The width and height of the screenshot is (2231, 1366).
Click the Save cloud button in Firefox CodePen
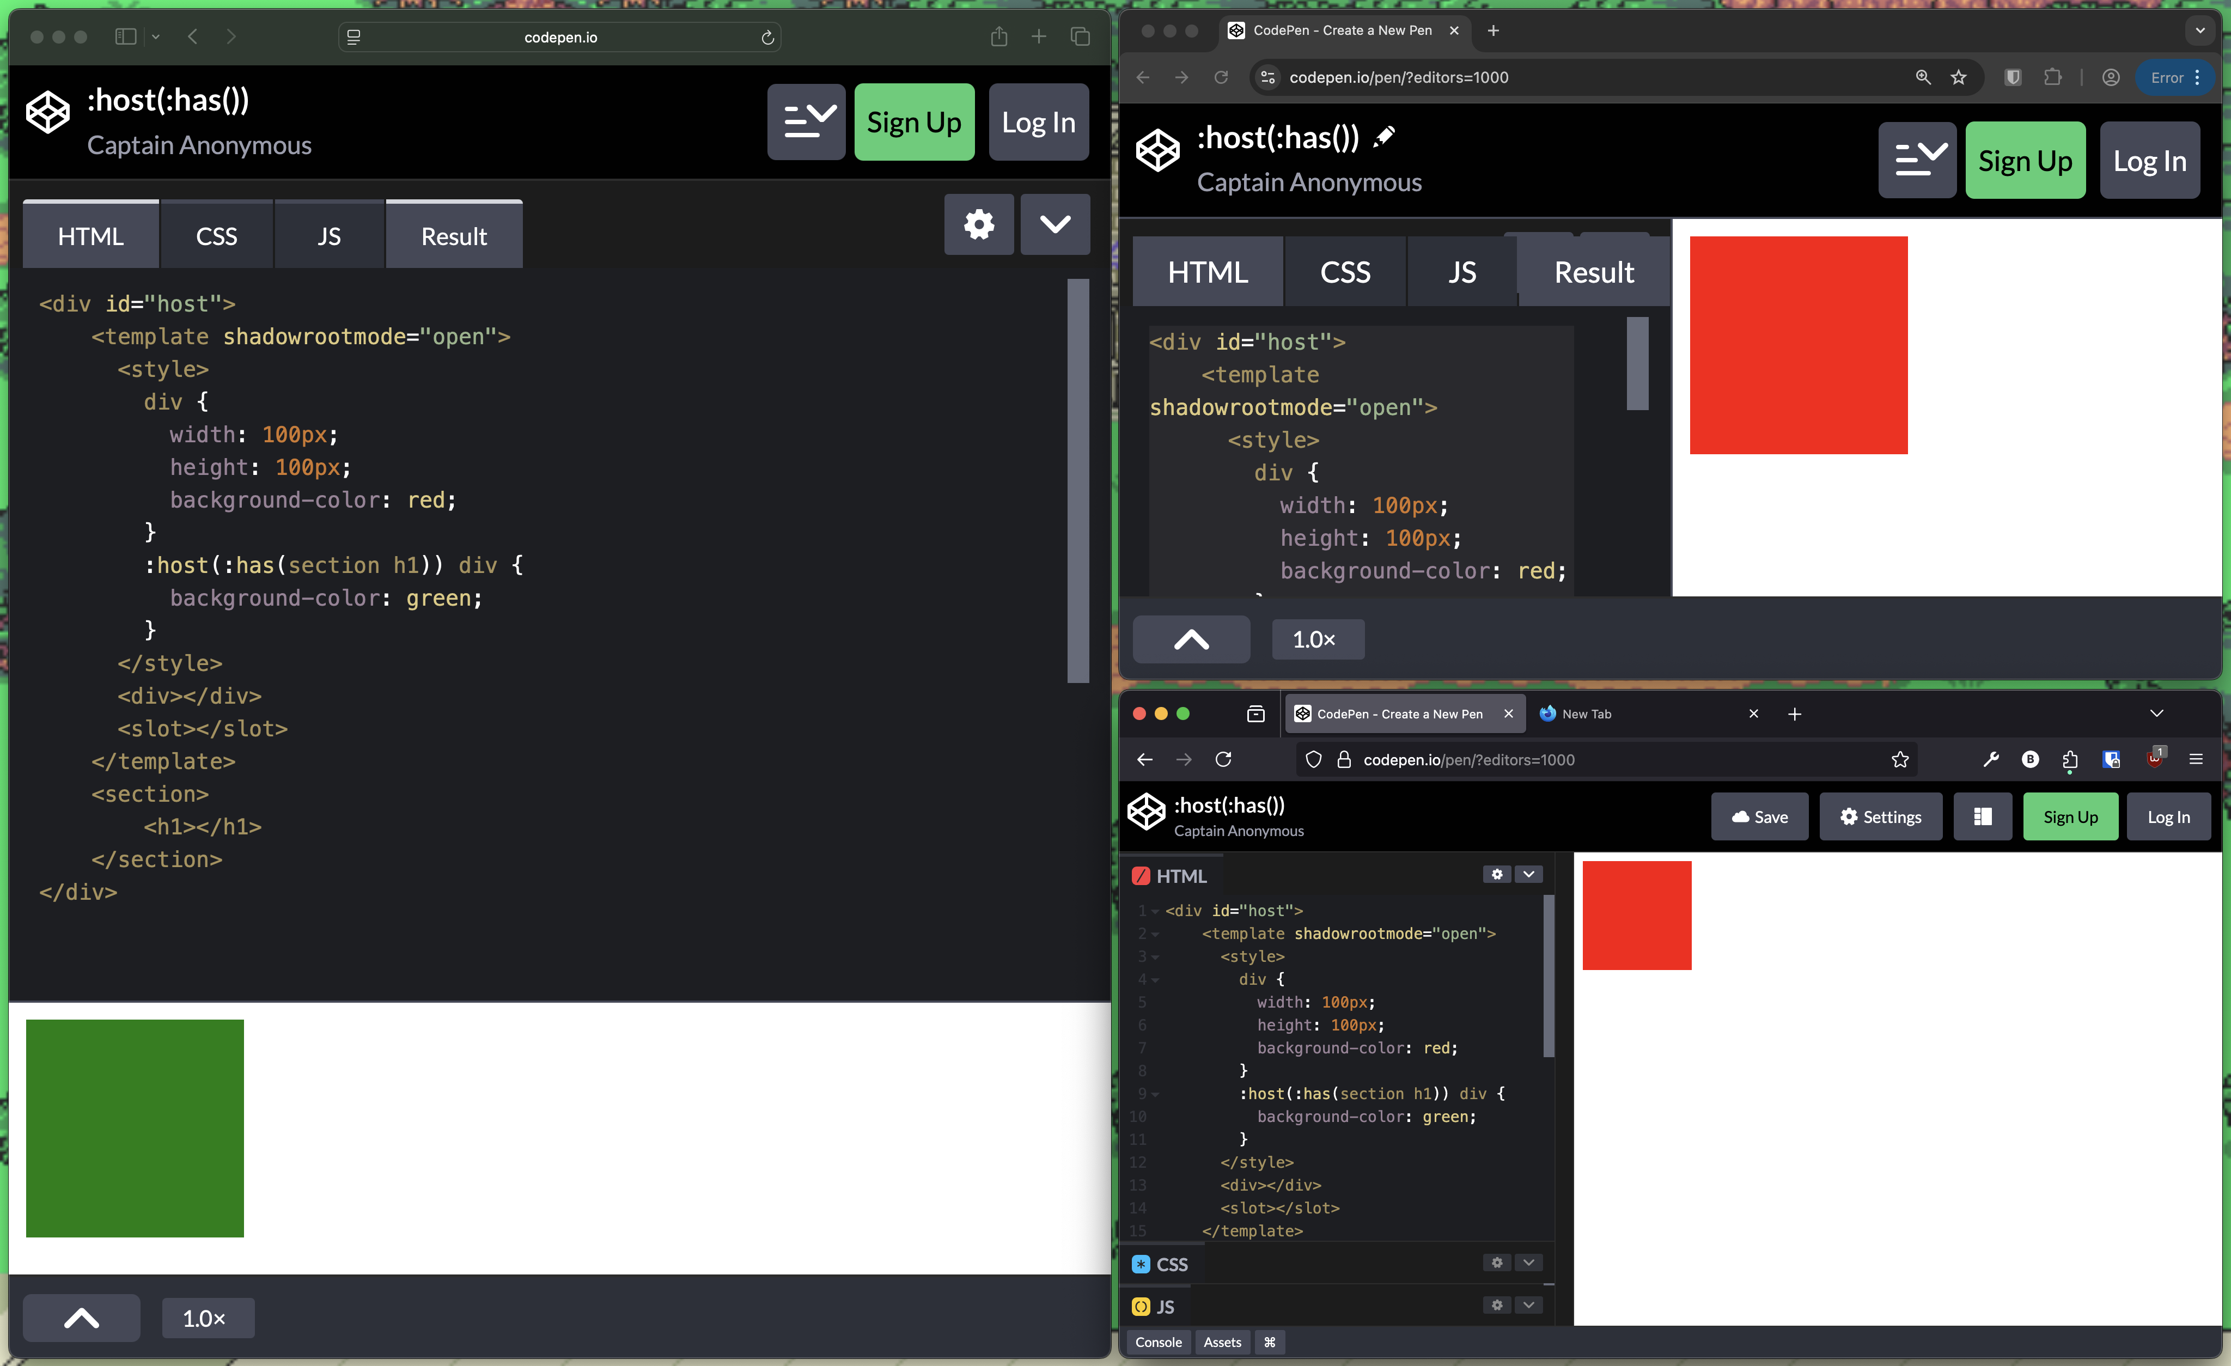pos(1759,816)
